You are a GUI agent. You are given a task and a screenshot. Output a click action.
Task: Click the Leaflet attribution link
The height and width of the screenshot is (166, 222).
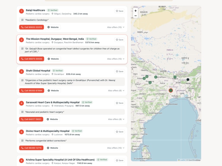pos(182,160)
